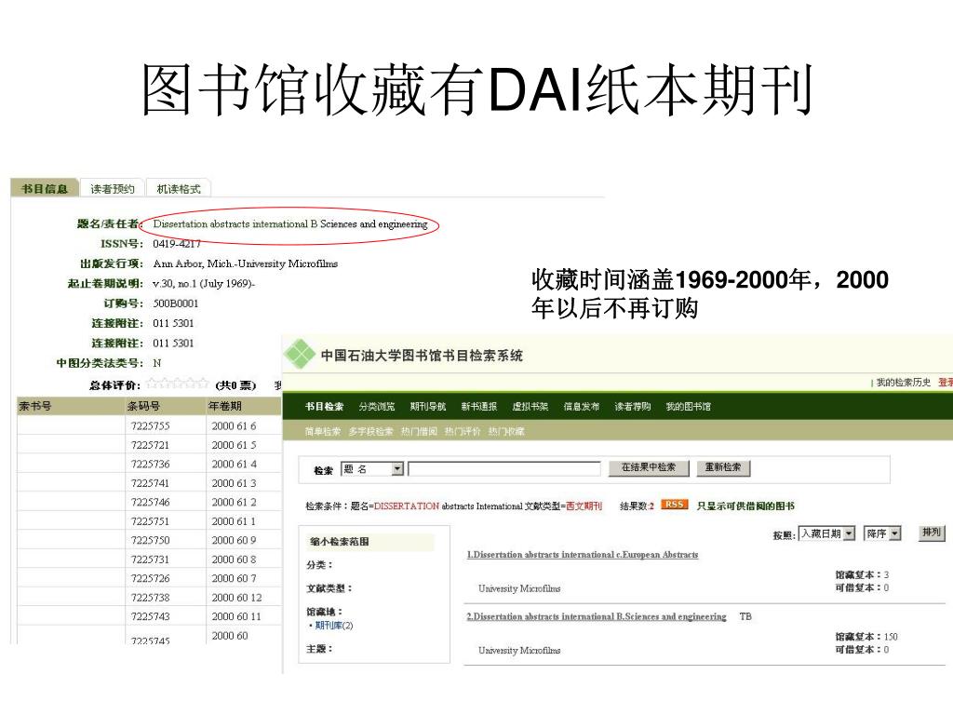The height and width of the screenshot is (715, 953).
Task: Click the 重新检索 button
Action: click(723, 467)
